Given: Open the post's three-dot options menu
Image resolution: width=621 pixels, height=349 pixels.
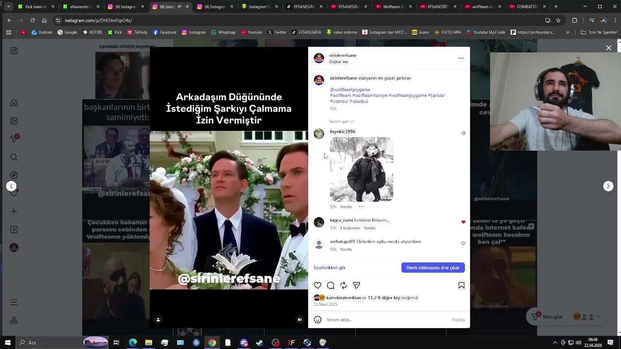Looking at the screenshot, I should 461,58.
